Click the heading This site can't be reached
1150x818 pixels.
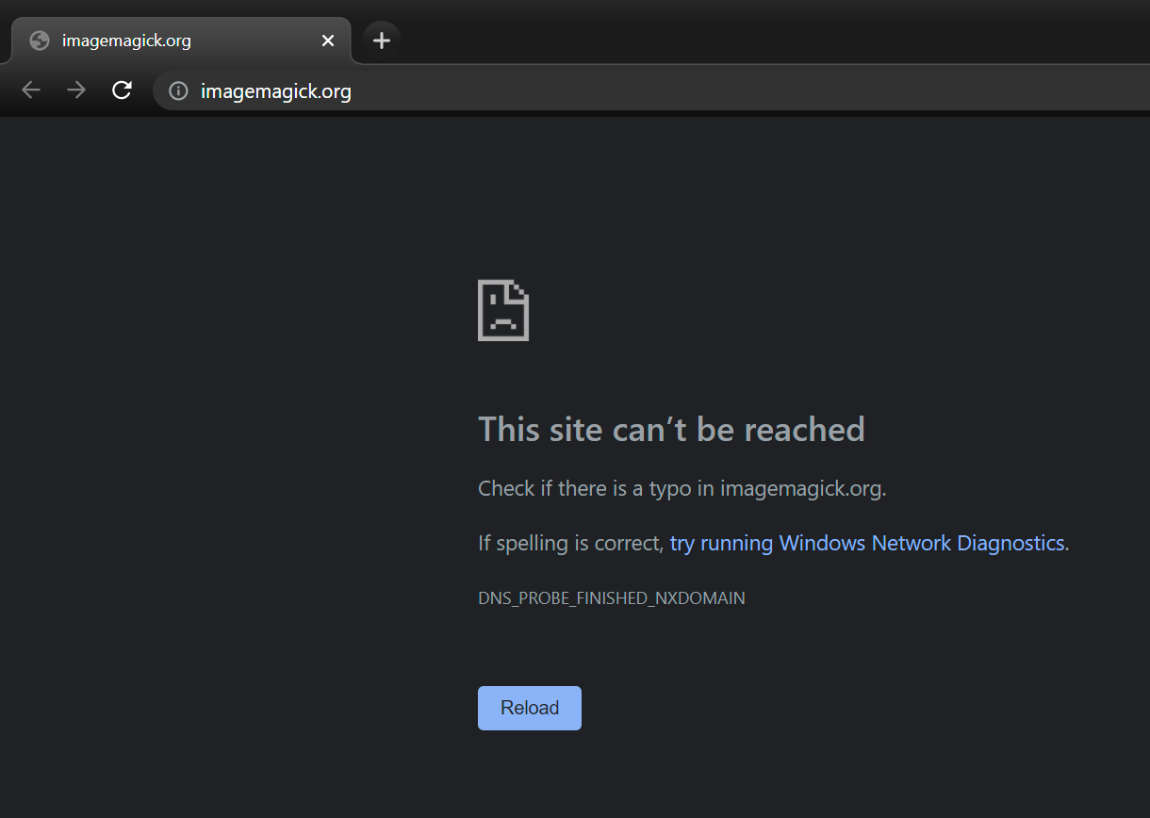pos(671,429)
